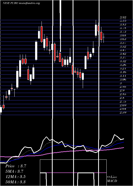The image size is (133, 186).
Task: Click the 12MA : 3.5 readout
Action: (x=15, y=177)
